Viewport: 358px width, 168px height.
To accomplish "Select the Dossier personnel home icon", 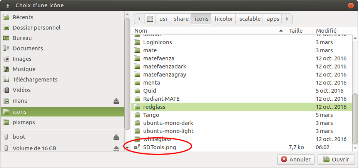I will 6,28.
